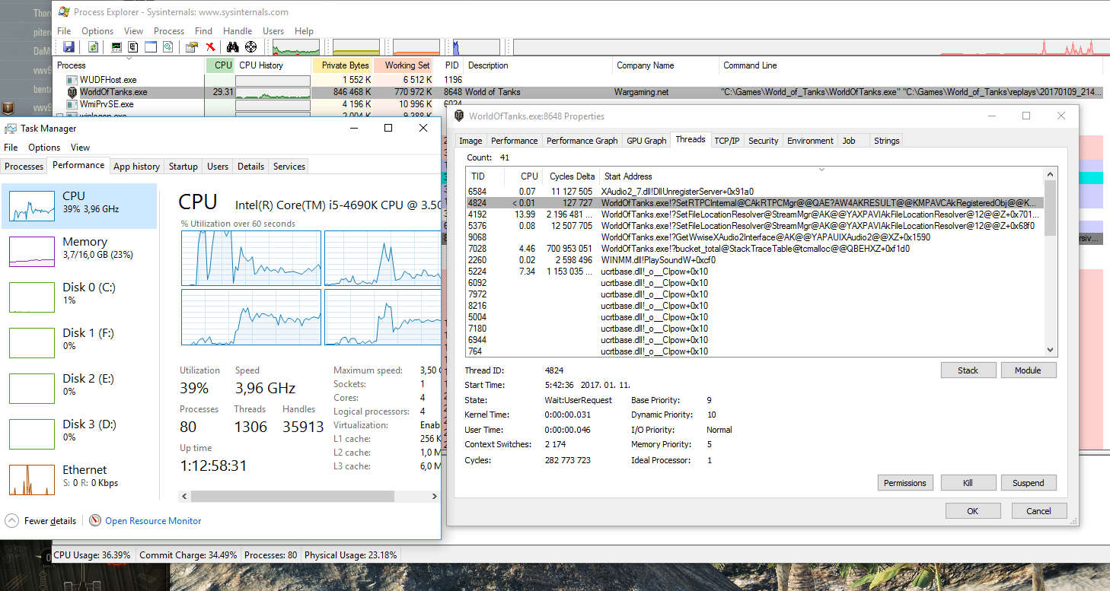Open the Image tab in Properties dialog
This screenshot has height=591, width=1110.
click(x=470, y=141)
